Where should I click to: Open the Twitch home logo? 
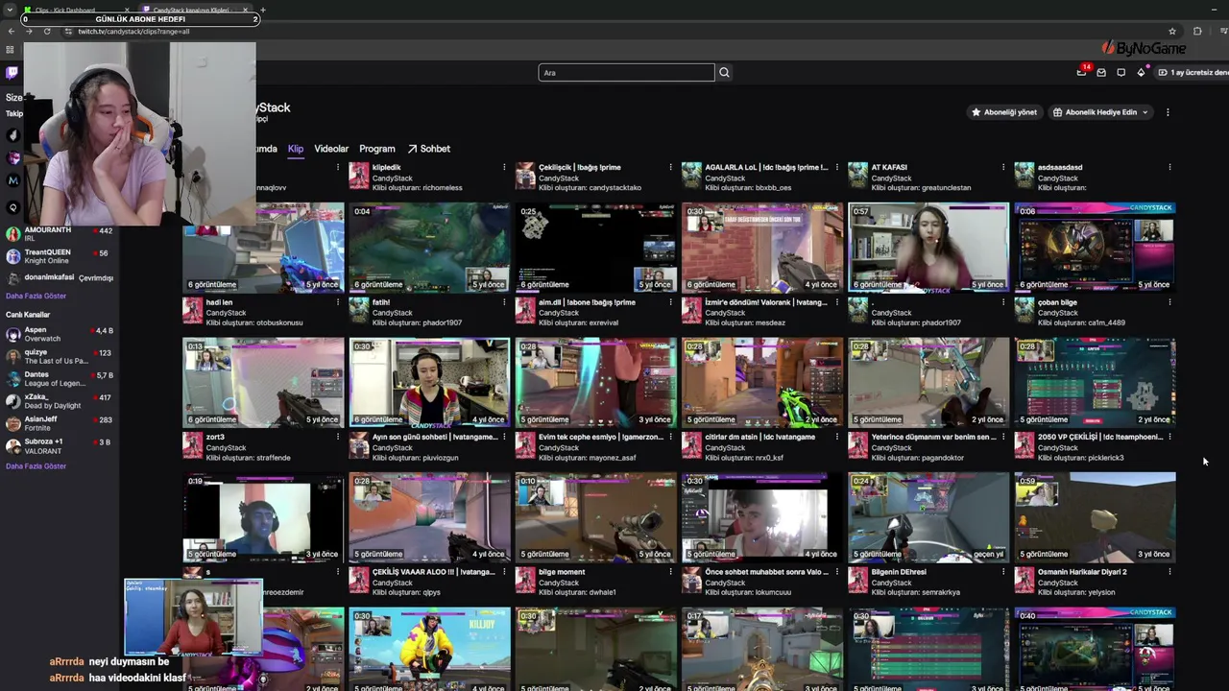coord(12,73)
